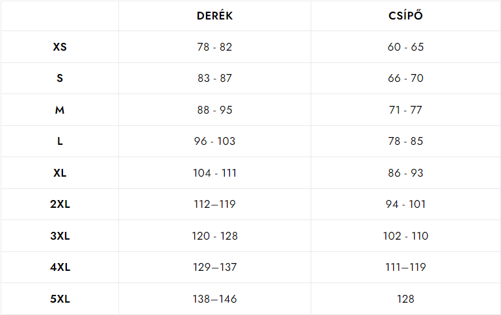The height and width of the screenshot is (315, 501).
Task: Click the 86 - 93 cell
Action: pos(405,173)
